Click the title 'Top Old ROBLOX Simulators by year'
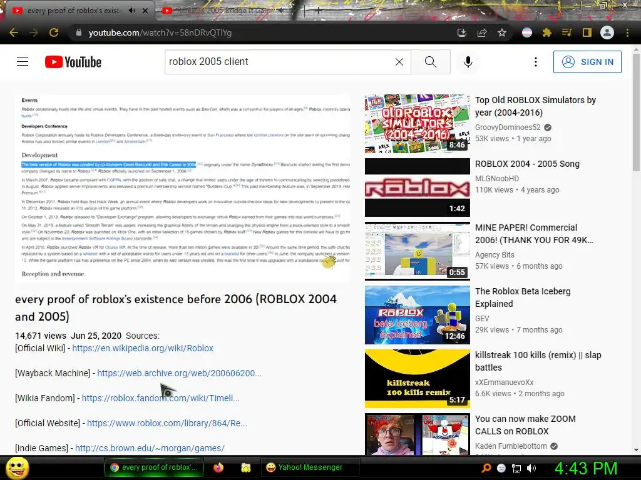 pyautogui.click(x=536, y=106)
